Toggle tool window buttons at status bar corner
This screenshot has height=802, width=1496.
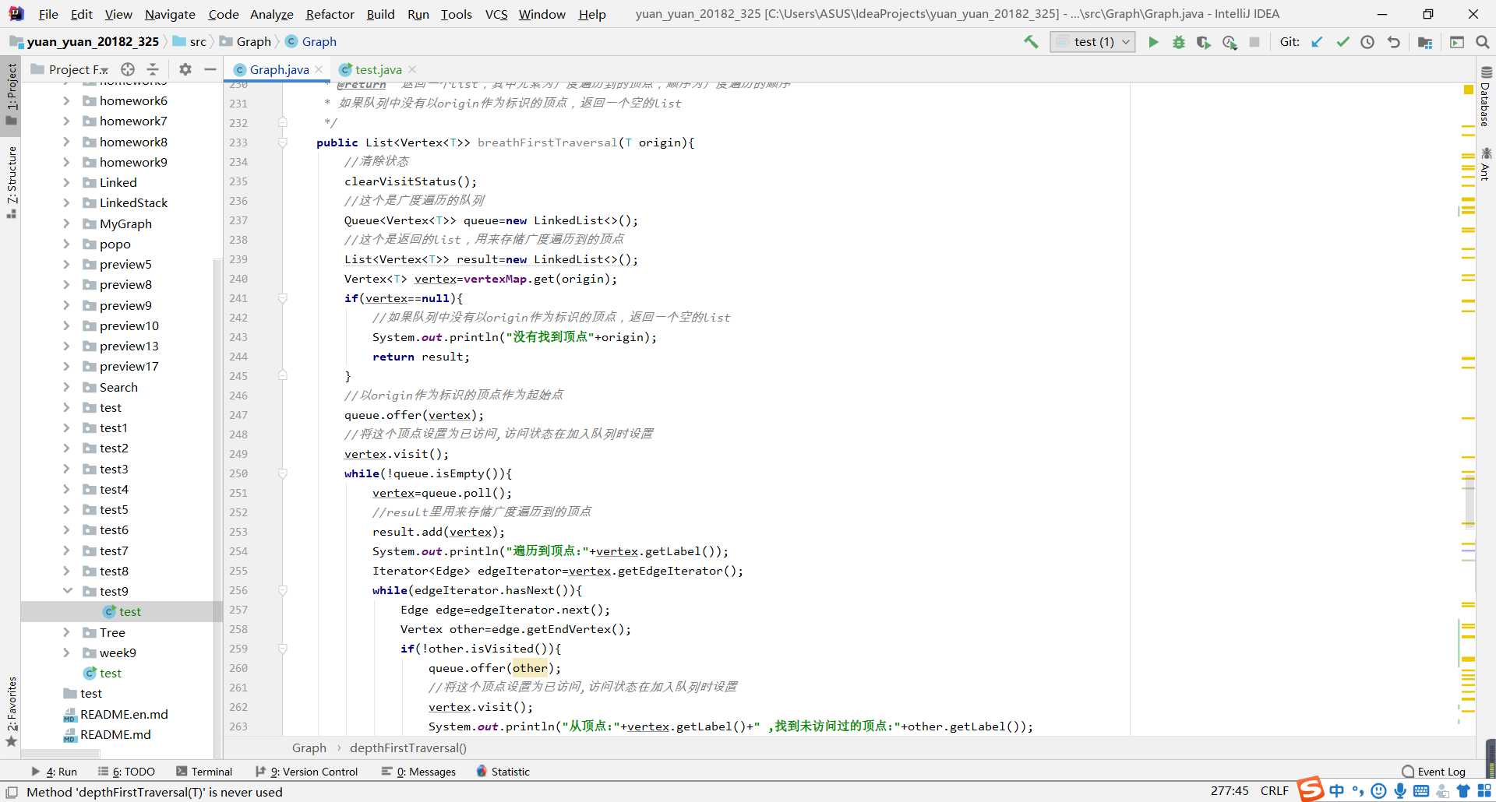point(12,792)
